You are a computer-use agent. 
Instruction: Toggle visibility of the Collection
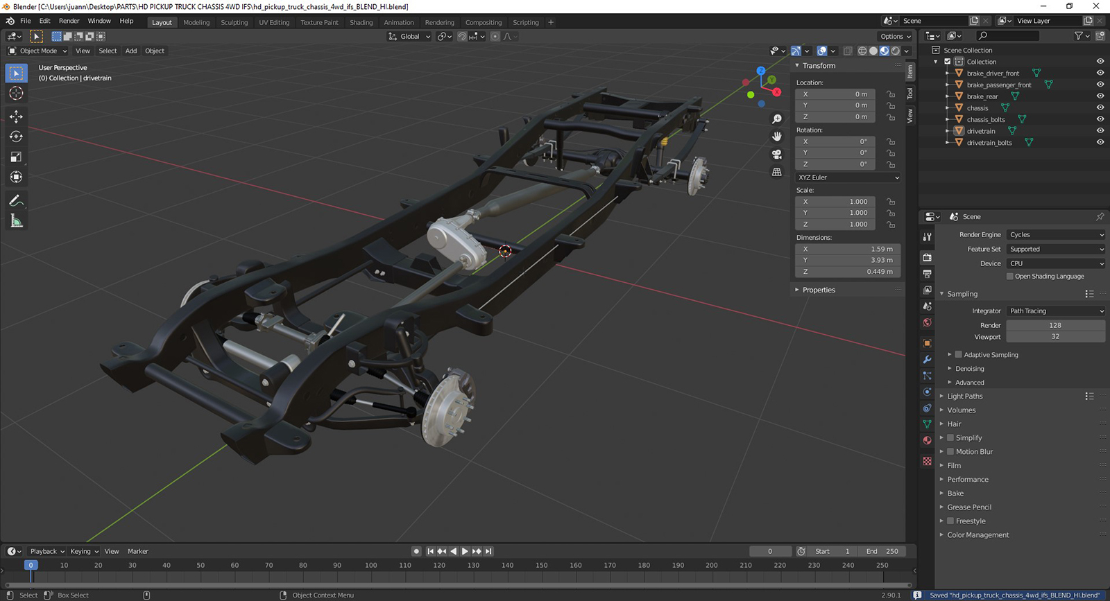(x=1100, y=62)
